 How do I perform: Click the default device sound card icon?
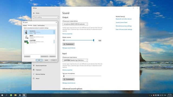click(x=26, y=42)
